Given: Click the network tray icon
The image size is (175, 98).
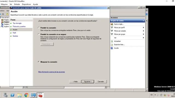Looking at the screenshot, I should click(x=165, y=95).
